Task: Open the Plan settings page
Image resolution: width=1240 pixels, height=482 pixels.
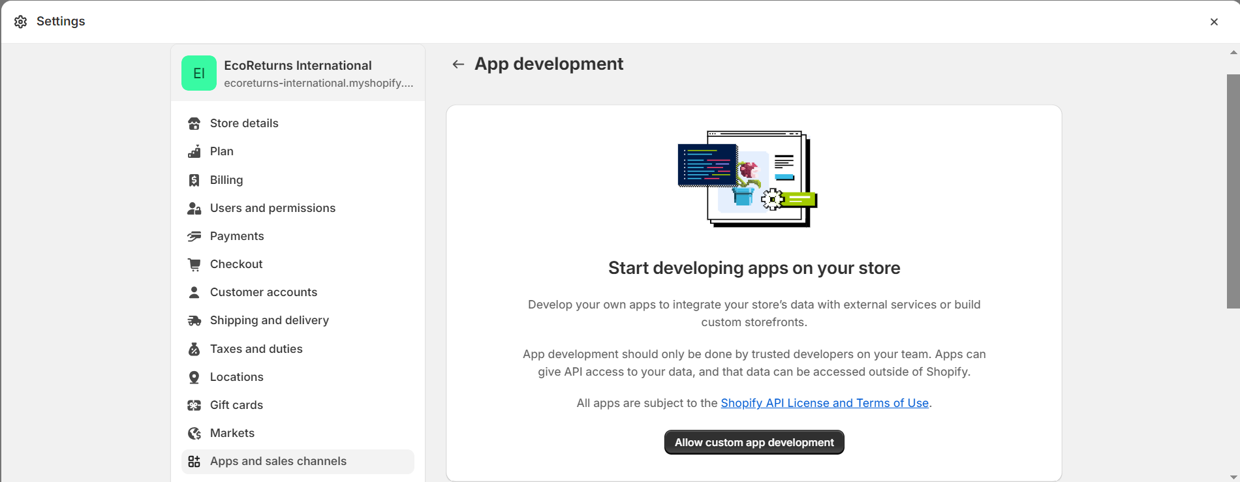Action: (x=221, y=151)
